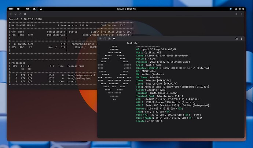The width and height of the screenshot is (253, 148).
Task: Close the fastfetch terminal window
Action: tap(100, 39)
